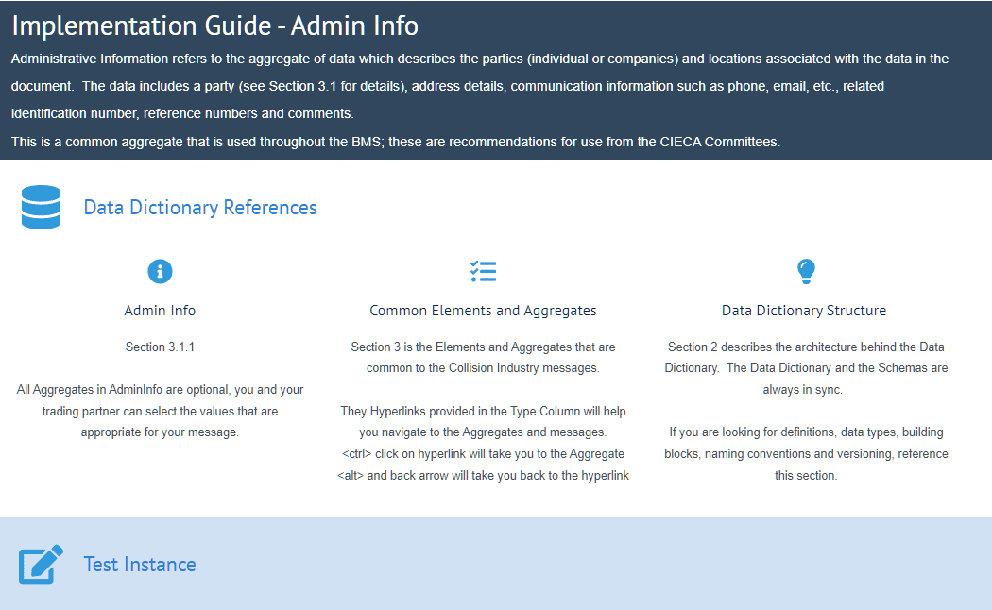The height and width of the screenshot is (610, 992).
Task: Click the database icon beside Data Dictionary References
Action: coord(41,207)
